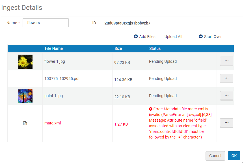244x163 pixels.
Task: Select the marc.xml file name
Action: click(53, 123)
